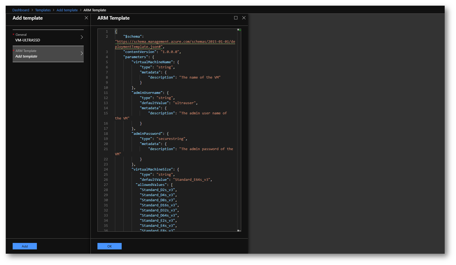This screenshot has width=456, height=265.
Task: Click the ARM Template row chevron
Action: click(x=82, y=53)
